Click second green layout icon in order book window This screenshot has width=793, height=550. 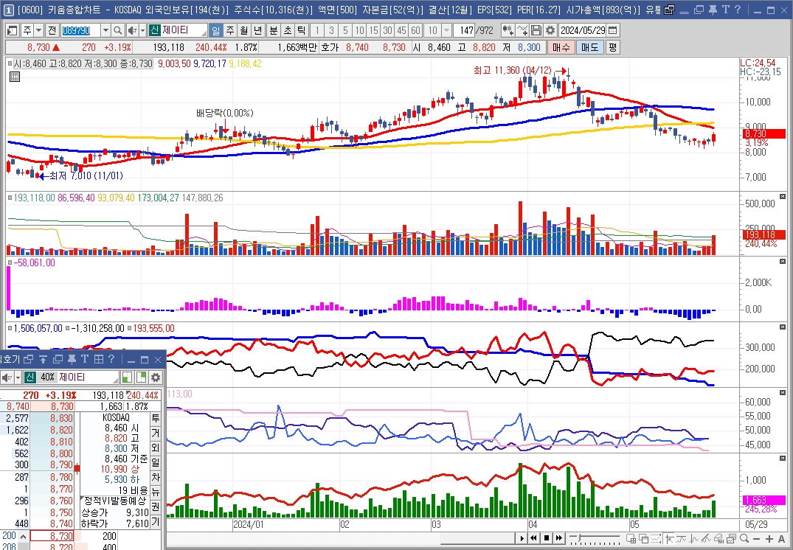(x=141, y=377)
